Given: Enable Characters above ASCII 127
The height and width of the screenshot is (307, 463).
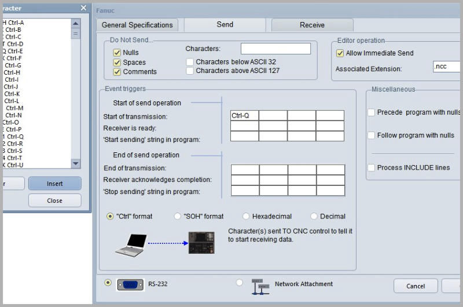Looking at the screenshot, I should tap(190, 71).
